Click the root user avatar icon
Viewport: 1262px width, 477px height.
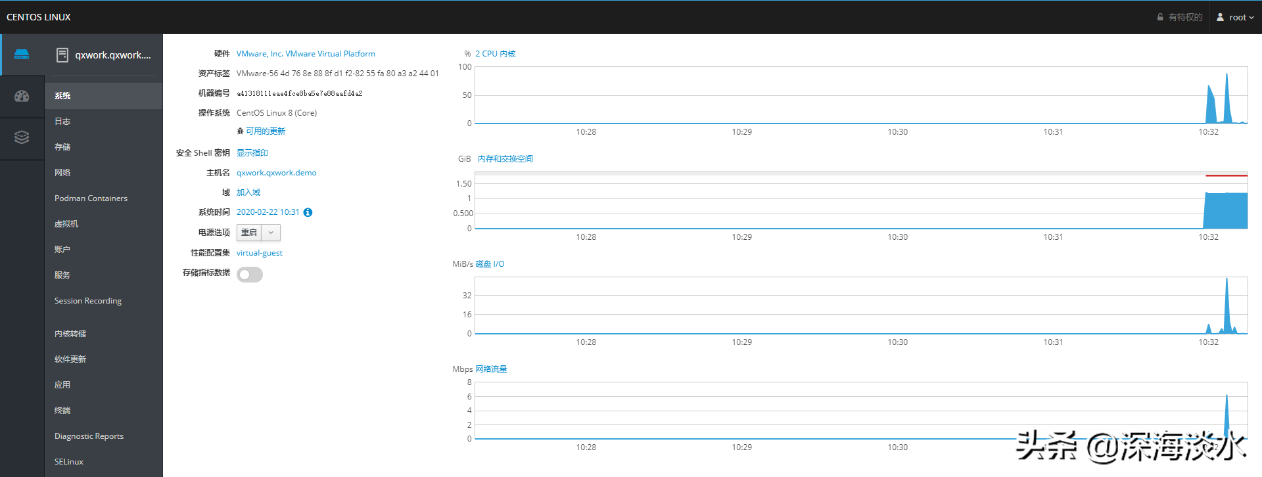(x=1220, y=17)
